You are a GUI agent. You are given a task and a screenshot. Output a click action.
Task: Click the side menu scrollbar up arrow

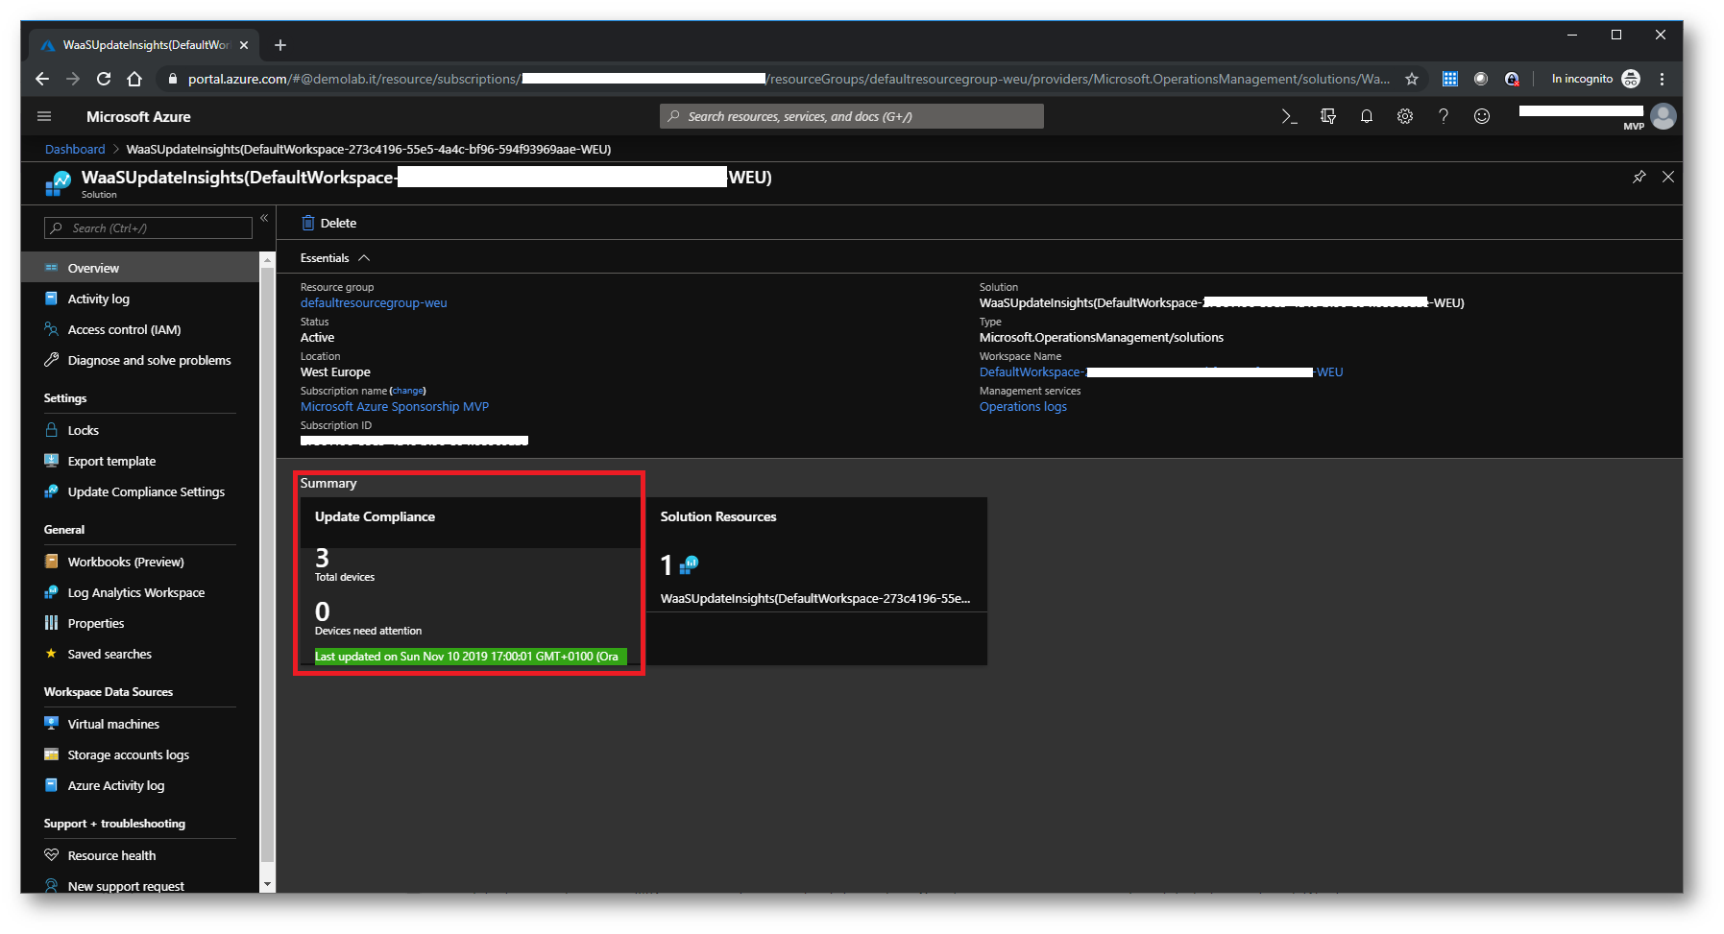[267, 259]
